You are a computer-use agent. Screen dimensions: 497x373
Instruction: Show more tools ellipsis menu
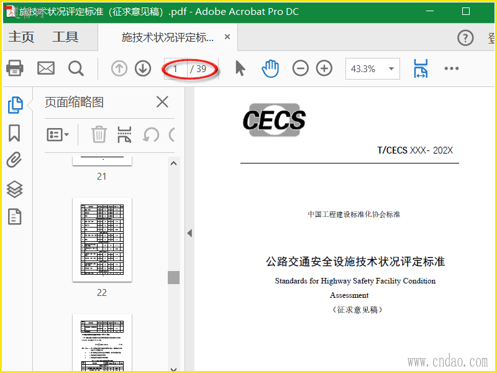(452, 68)
